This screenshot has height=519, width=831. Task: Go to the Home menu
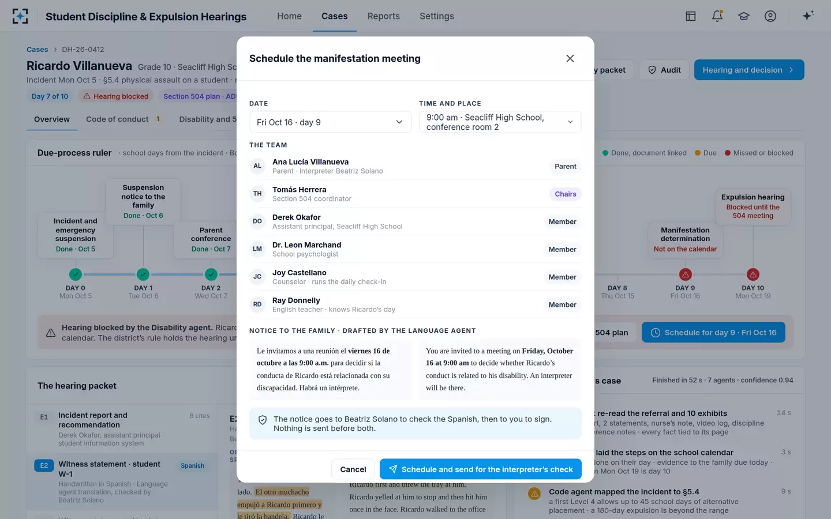pyautogui.click(x=289, y=16)
